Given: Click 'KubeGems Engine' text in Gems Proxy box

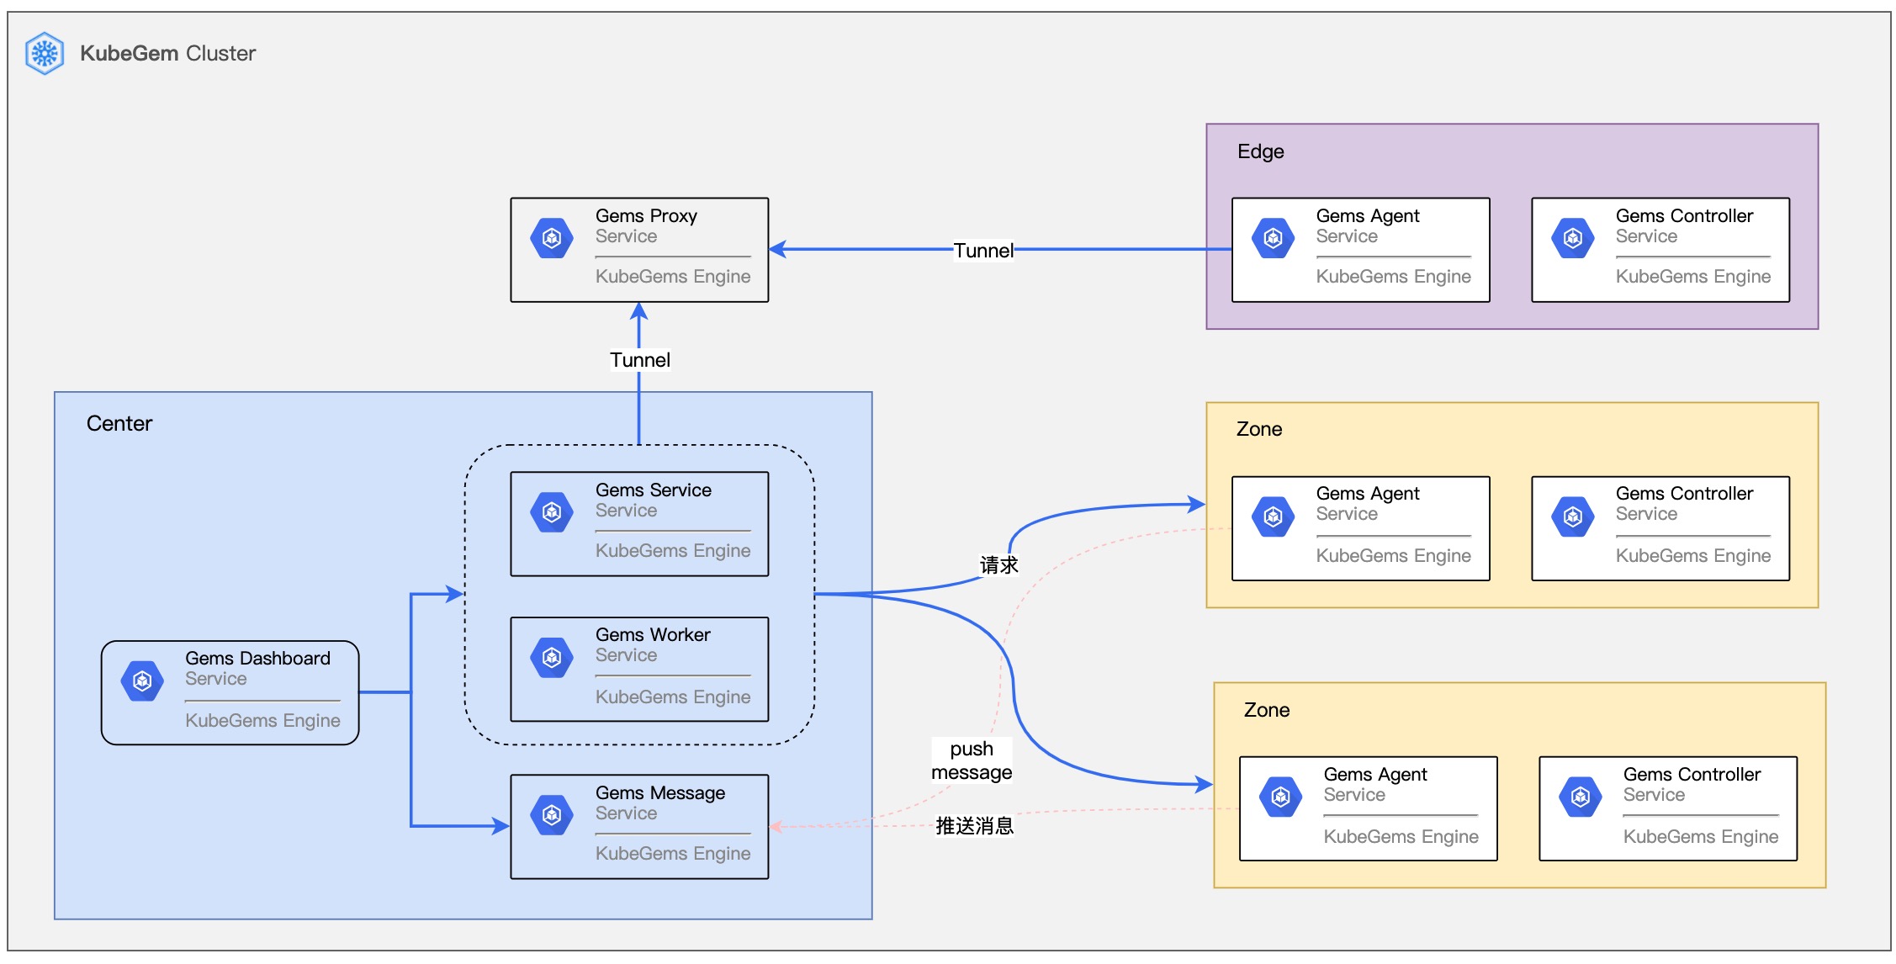Looking at the screenshot, I should (673, 276).
